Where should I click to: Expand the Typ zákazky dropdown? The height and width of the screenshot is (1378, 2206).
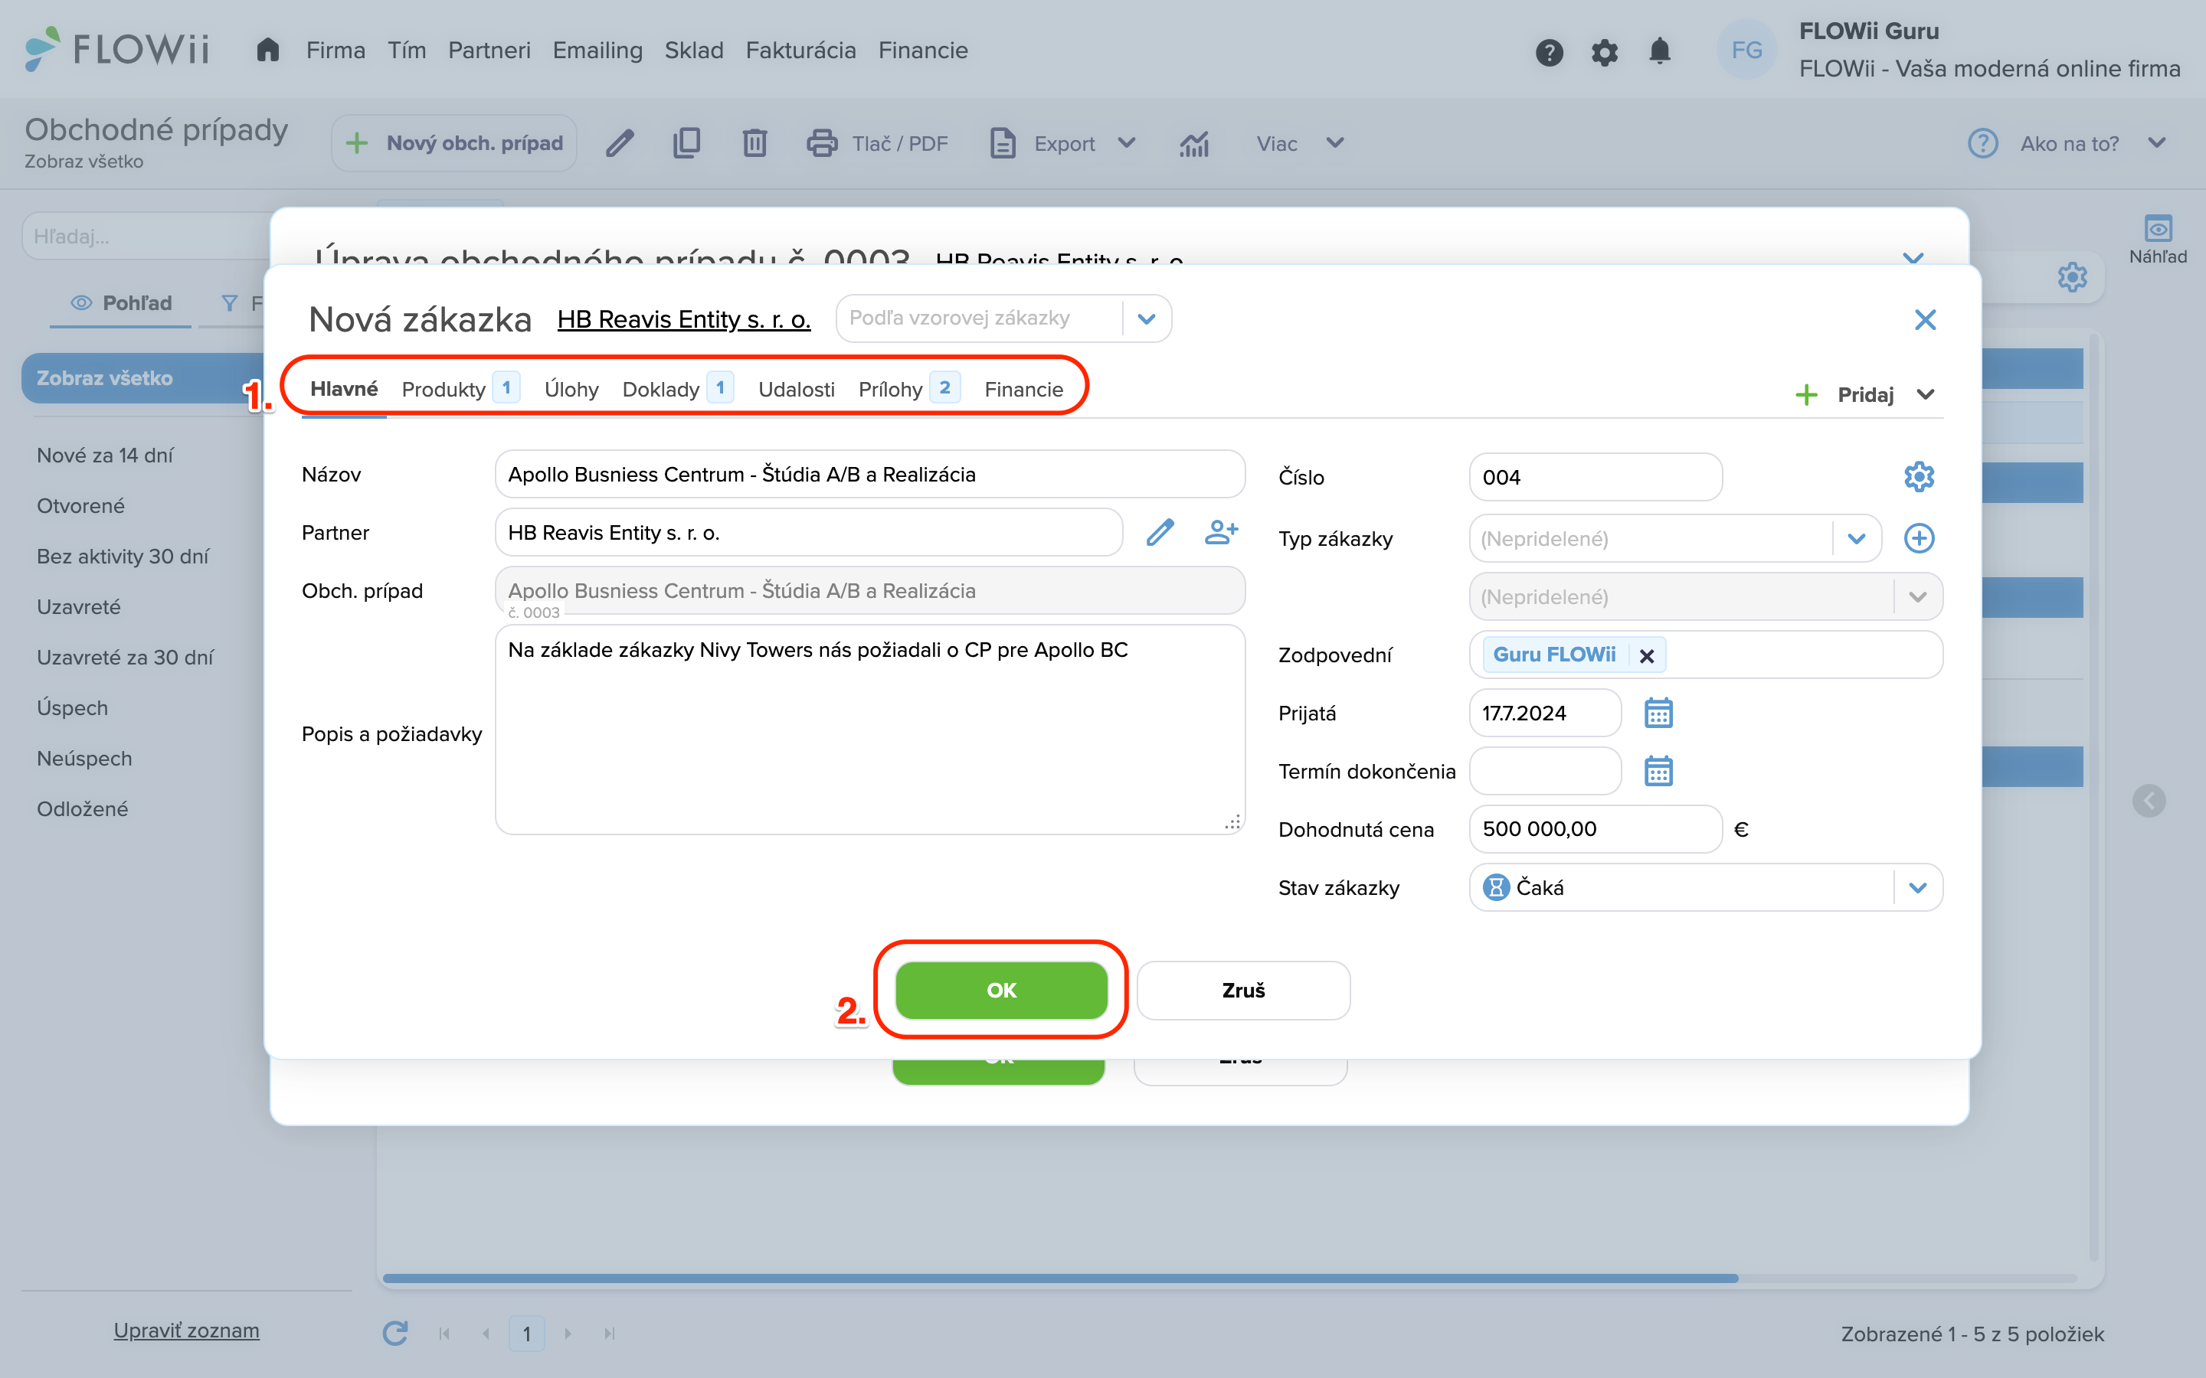click(x=1856, y=539)
